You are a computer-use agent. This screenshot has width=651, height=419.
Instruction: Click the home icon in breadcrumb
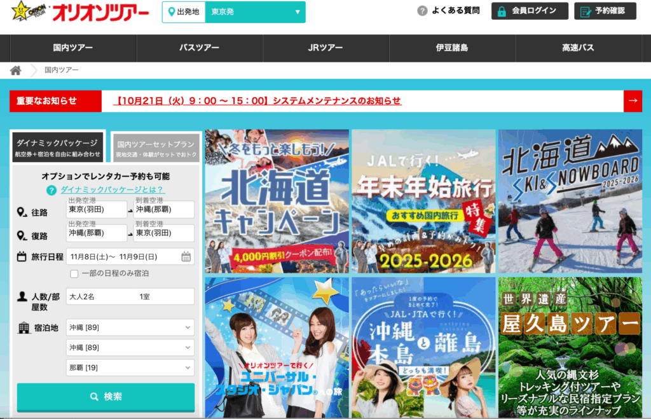click(16, 70)
